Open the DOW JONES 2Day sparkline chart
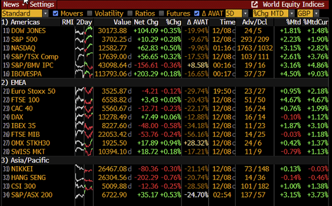Screen dimensions: 332x206 pos(84,31)
